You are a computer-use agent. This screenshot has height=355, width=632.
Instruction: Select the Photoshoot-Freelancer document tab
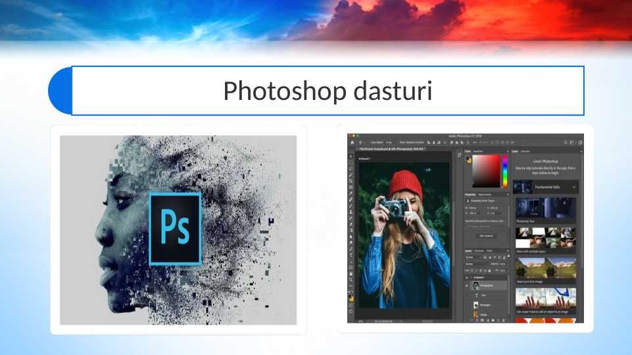(391, 149)
